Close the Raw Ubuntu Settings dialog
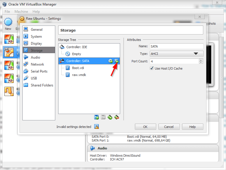226x170 pixels. pyautogui.click(x=200, y=17)
